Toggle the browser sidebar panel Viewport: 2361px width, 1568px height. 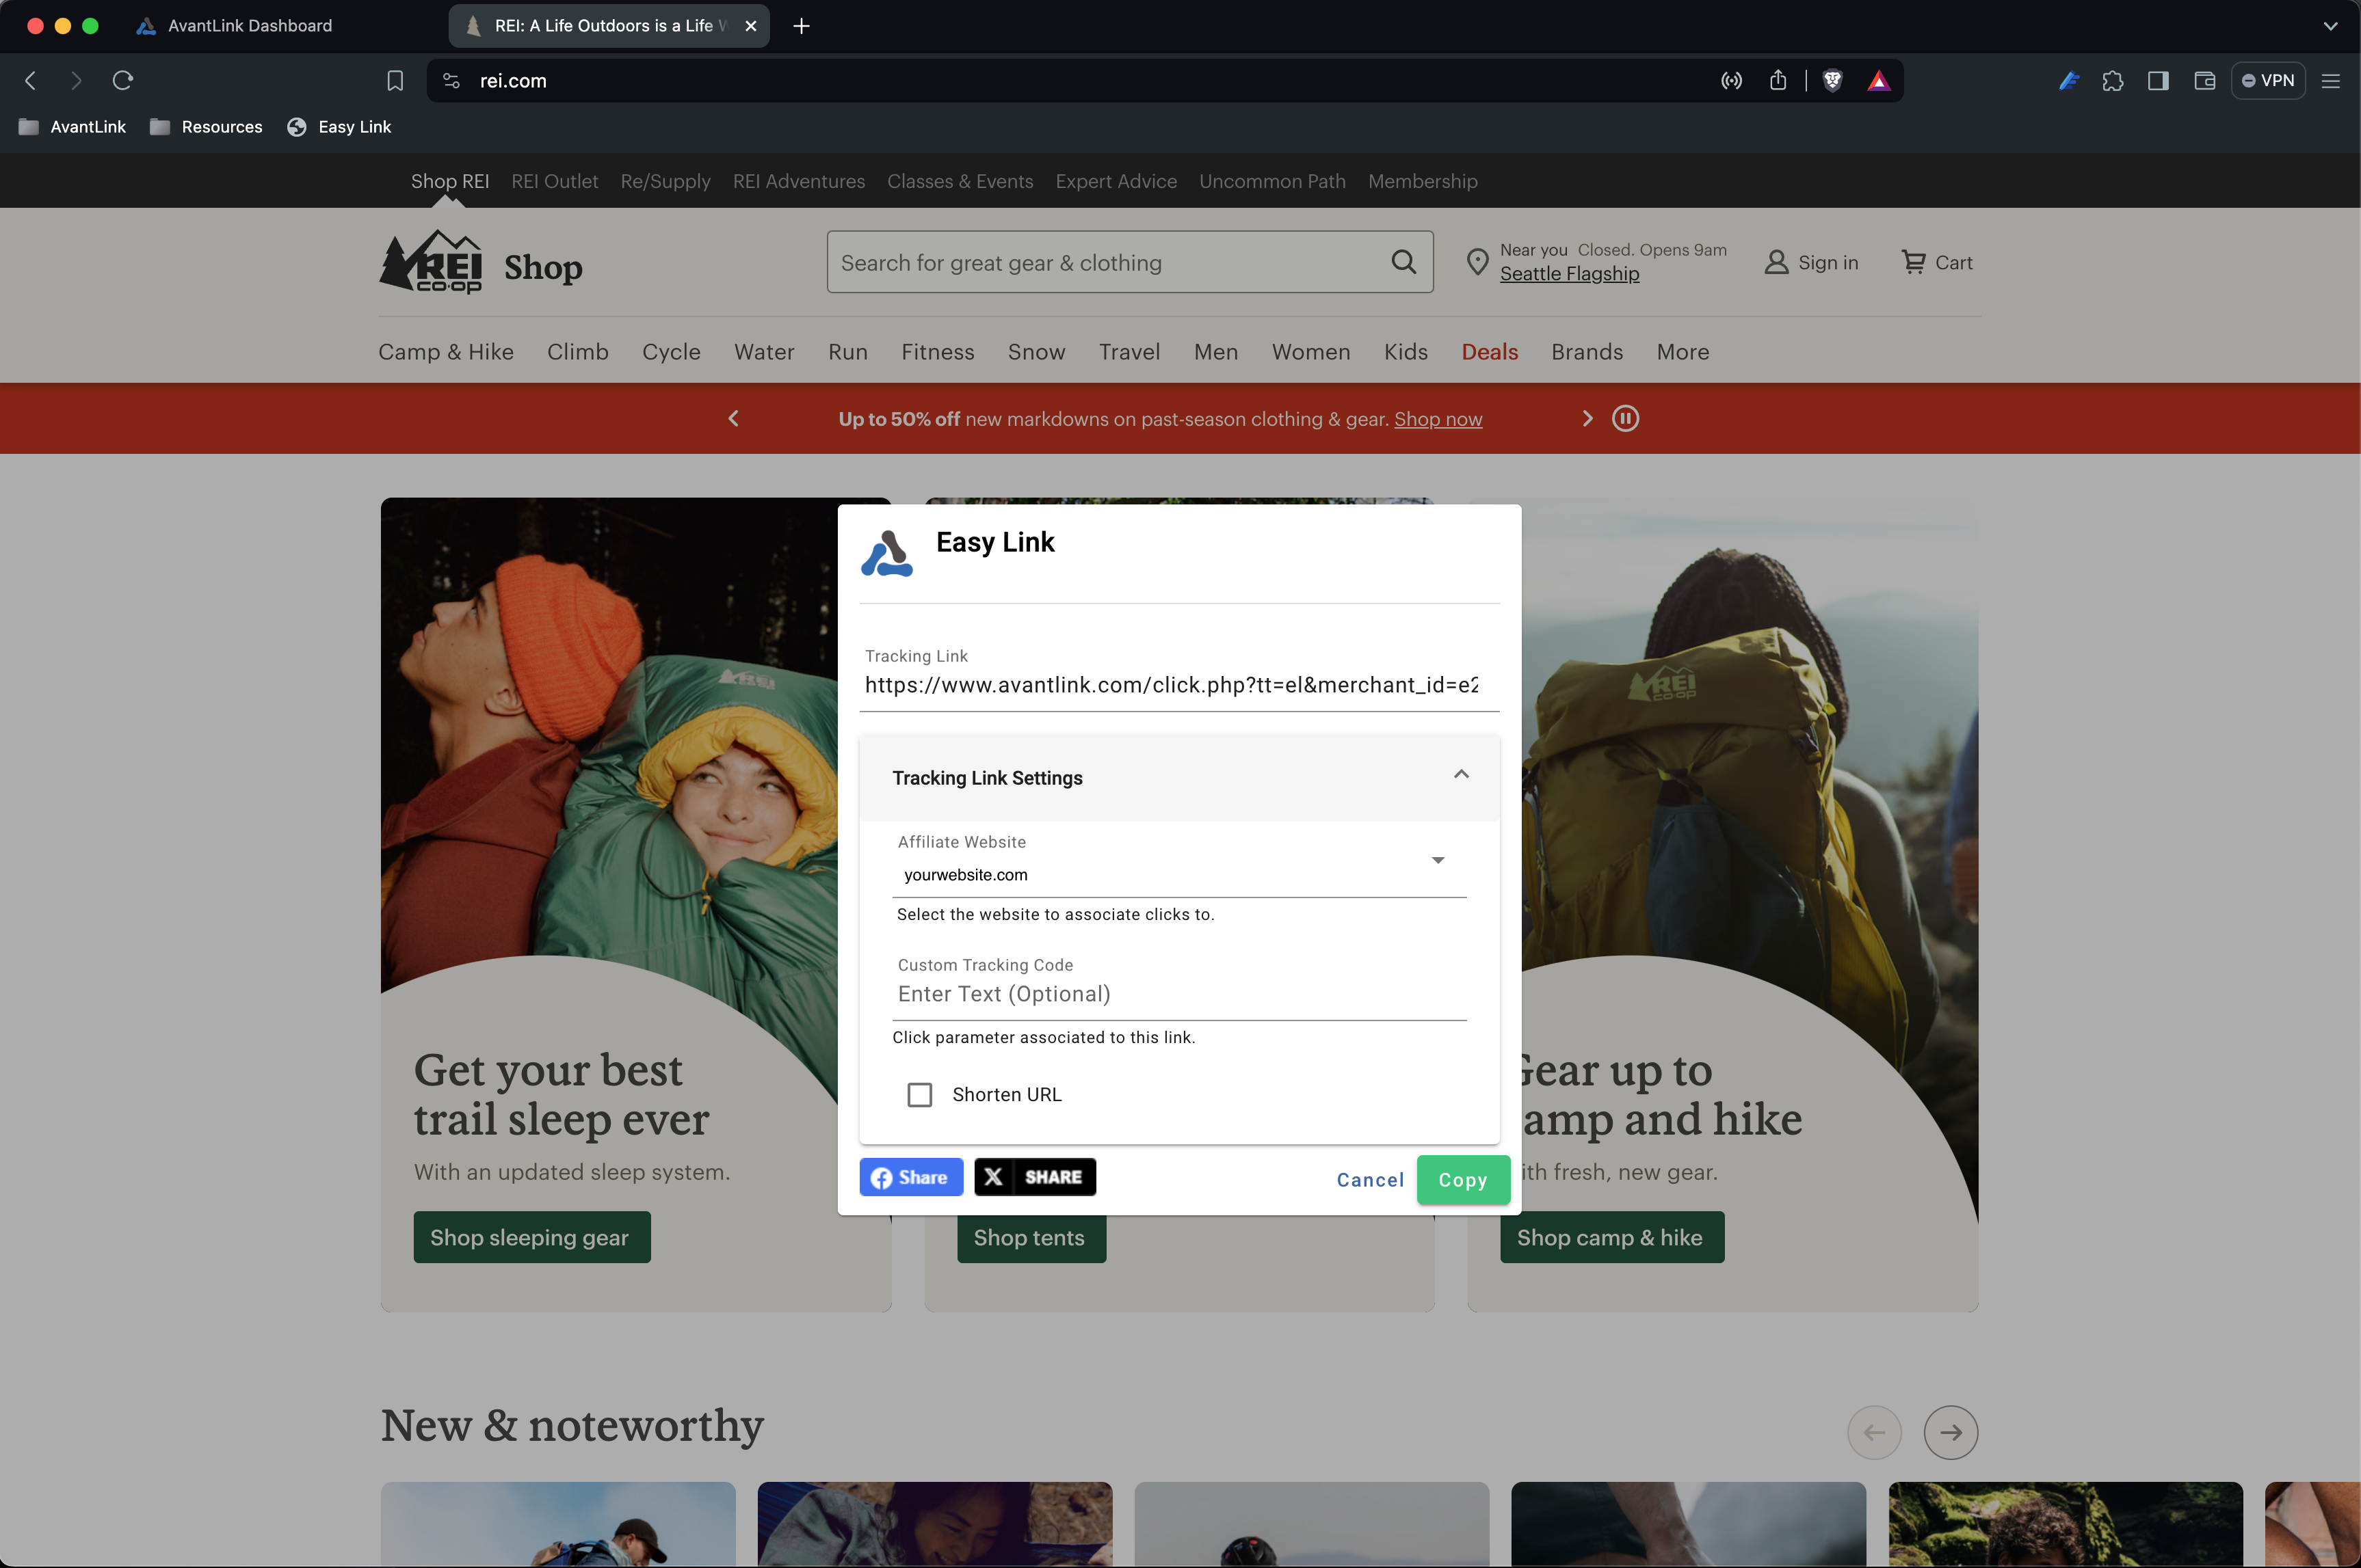[2158, 81]
